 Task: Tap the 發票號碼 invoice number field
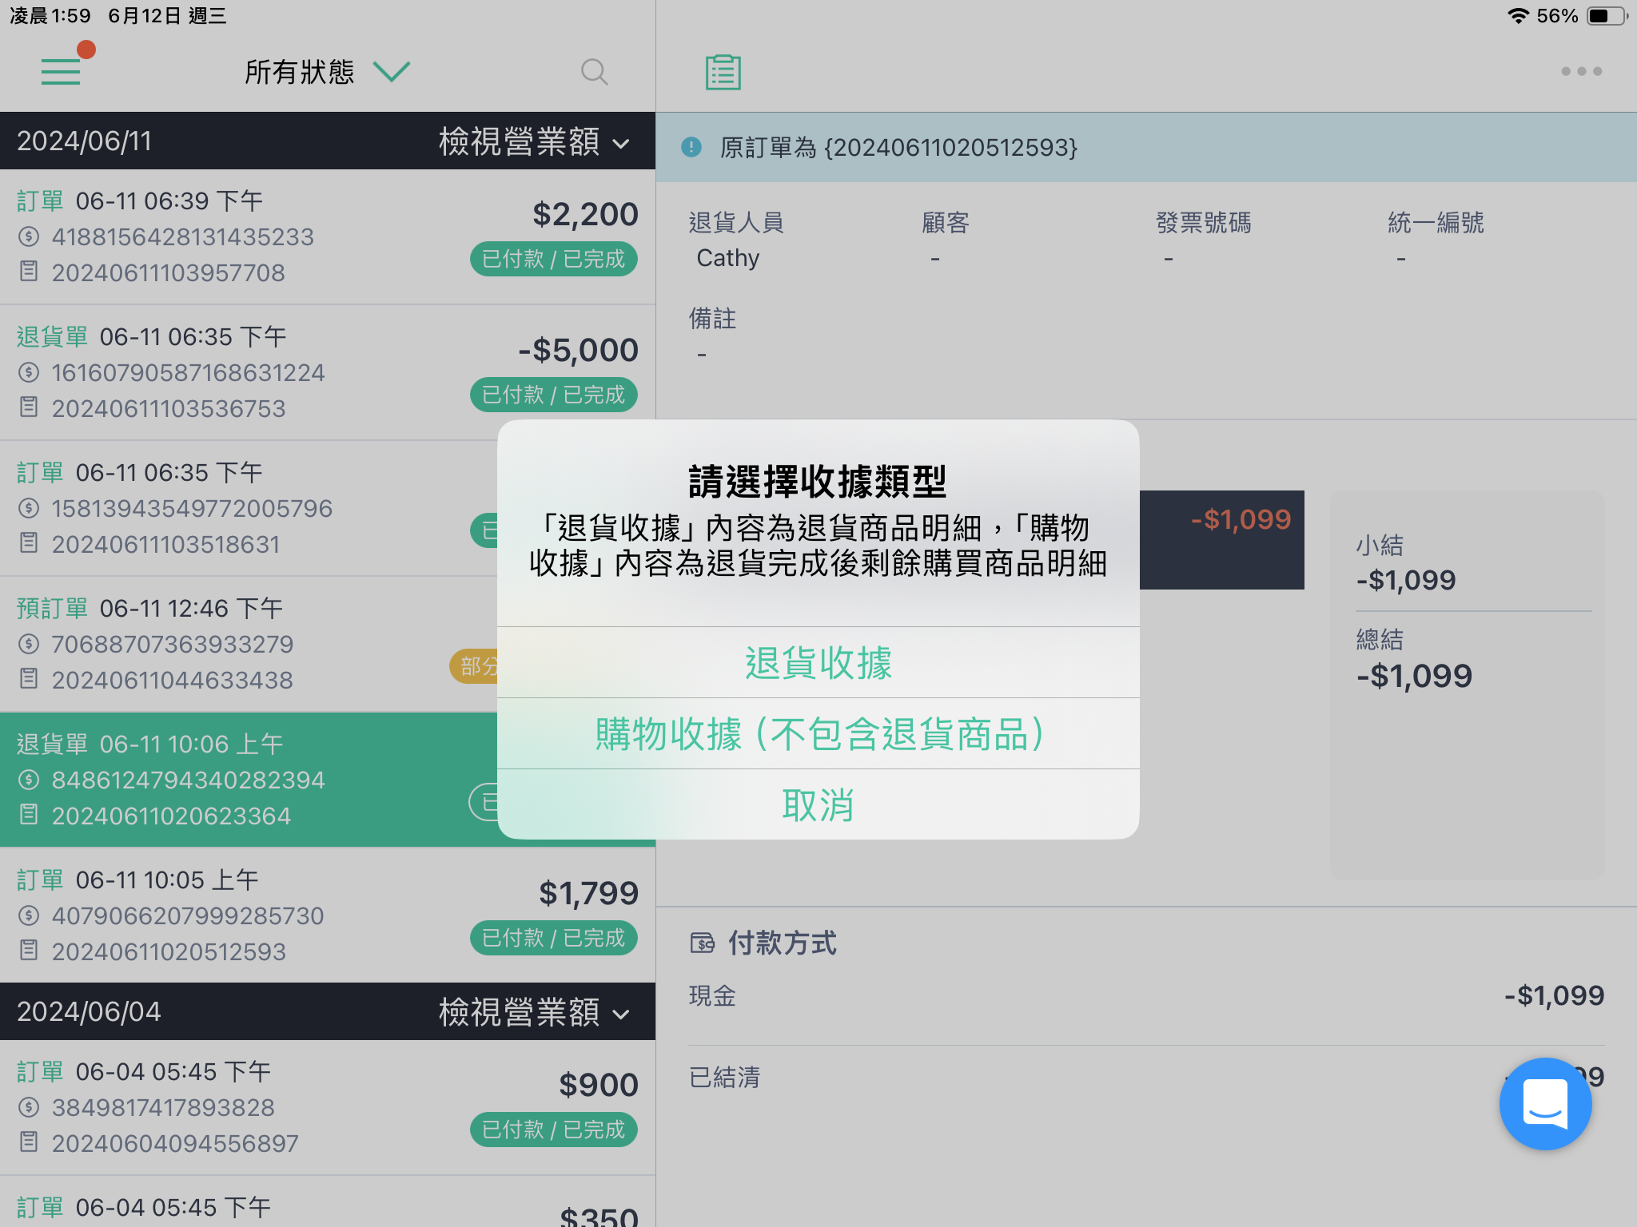(1203, 240)
